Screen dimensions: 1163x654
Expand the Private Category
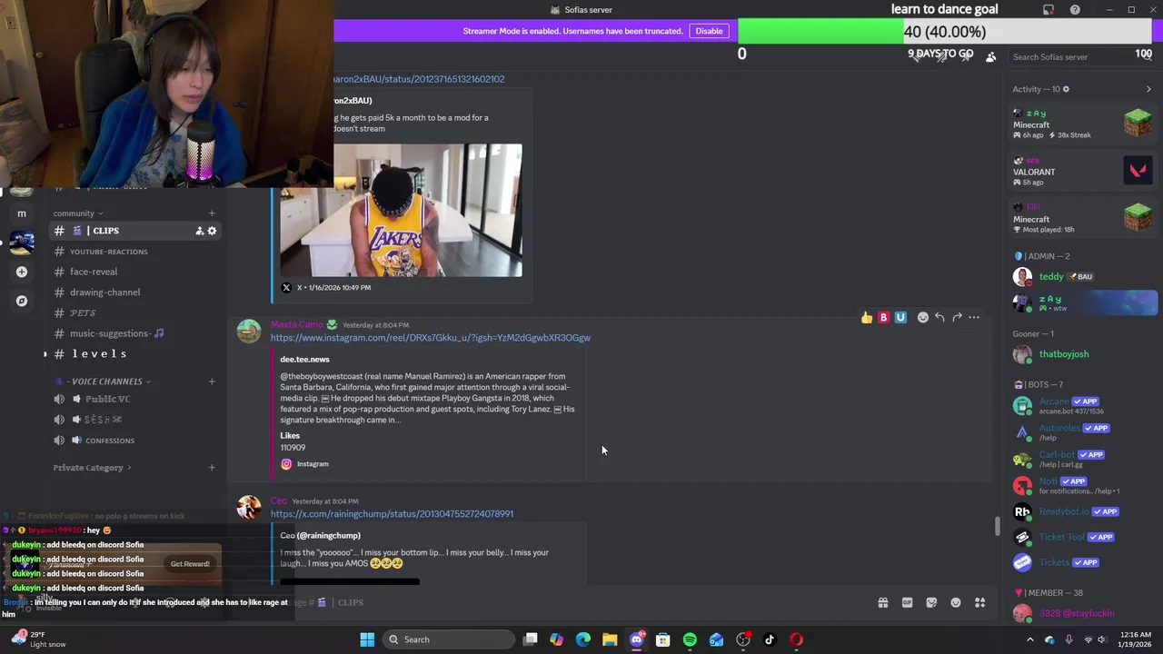click(92, 468)
